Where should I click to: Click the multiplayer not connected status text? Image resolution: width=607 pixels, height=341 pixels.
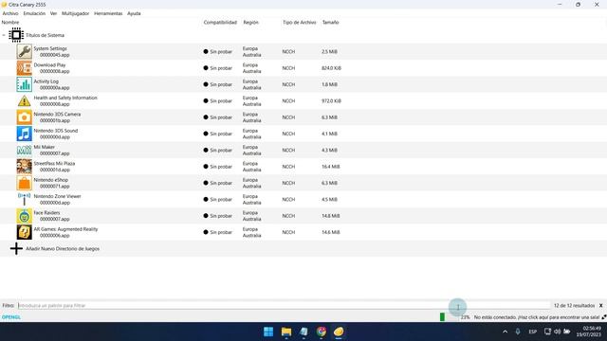[537, 317]
